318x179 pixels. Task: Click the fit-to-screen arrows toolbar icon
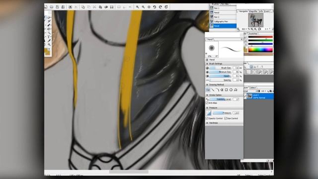[x=112, y=7]
